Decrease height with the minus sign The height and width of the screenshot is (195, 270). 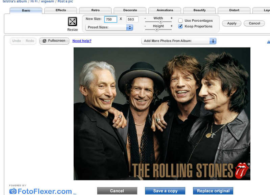pos(145,26)
